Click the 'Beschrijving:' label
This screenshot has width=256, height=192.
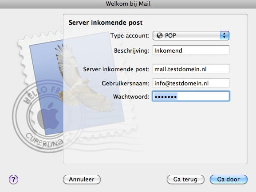pyautogui.click(x=132, y=50)
